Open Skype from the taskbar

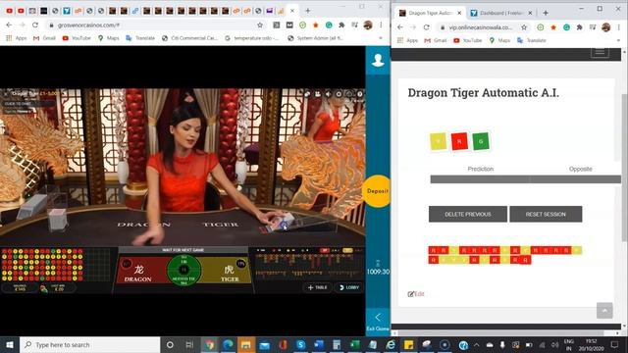pos(301,344)
